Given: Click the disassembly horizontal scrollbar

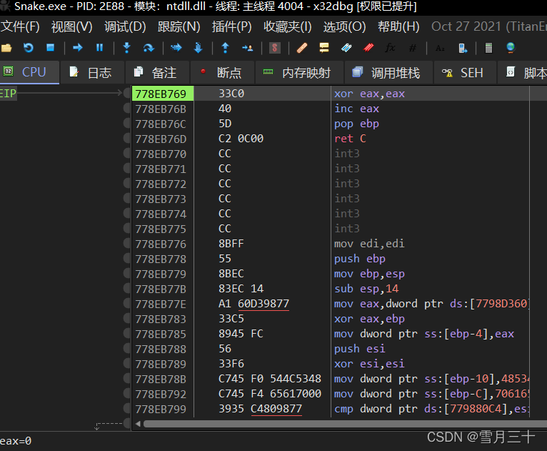Looking at the screenshot, I should (345, 424).
